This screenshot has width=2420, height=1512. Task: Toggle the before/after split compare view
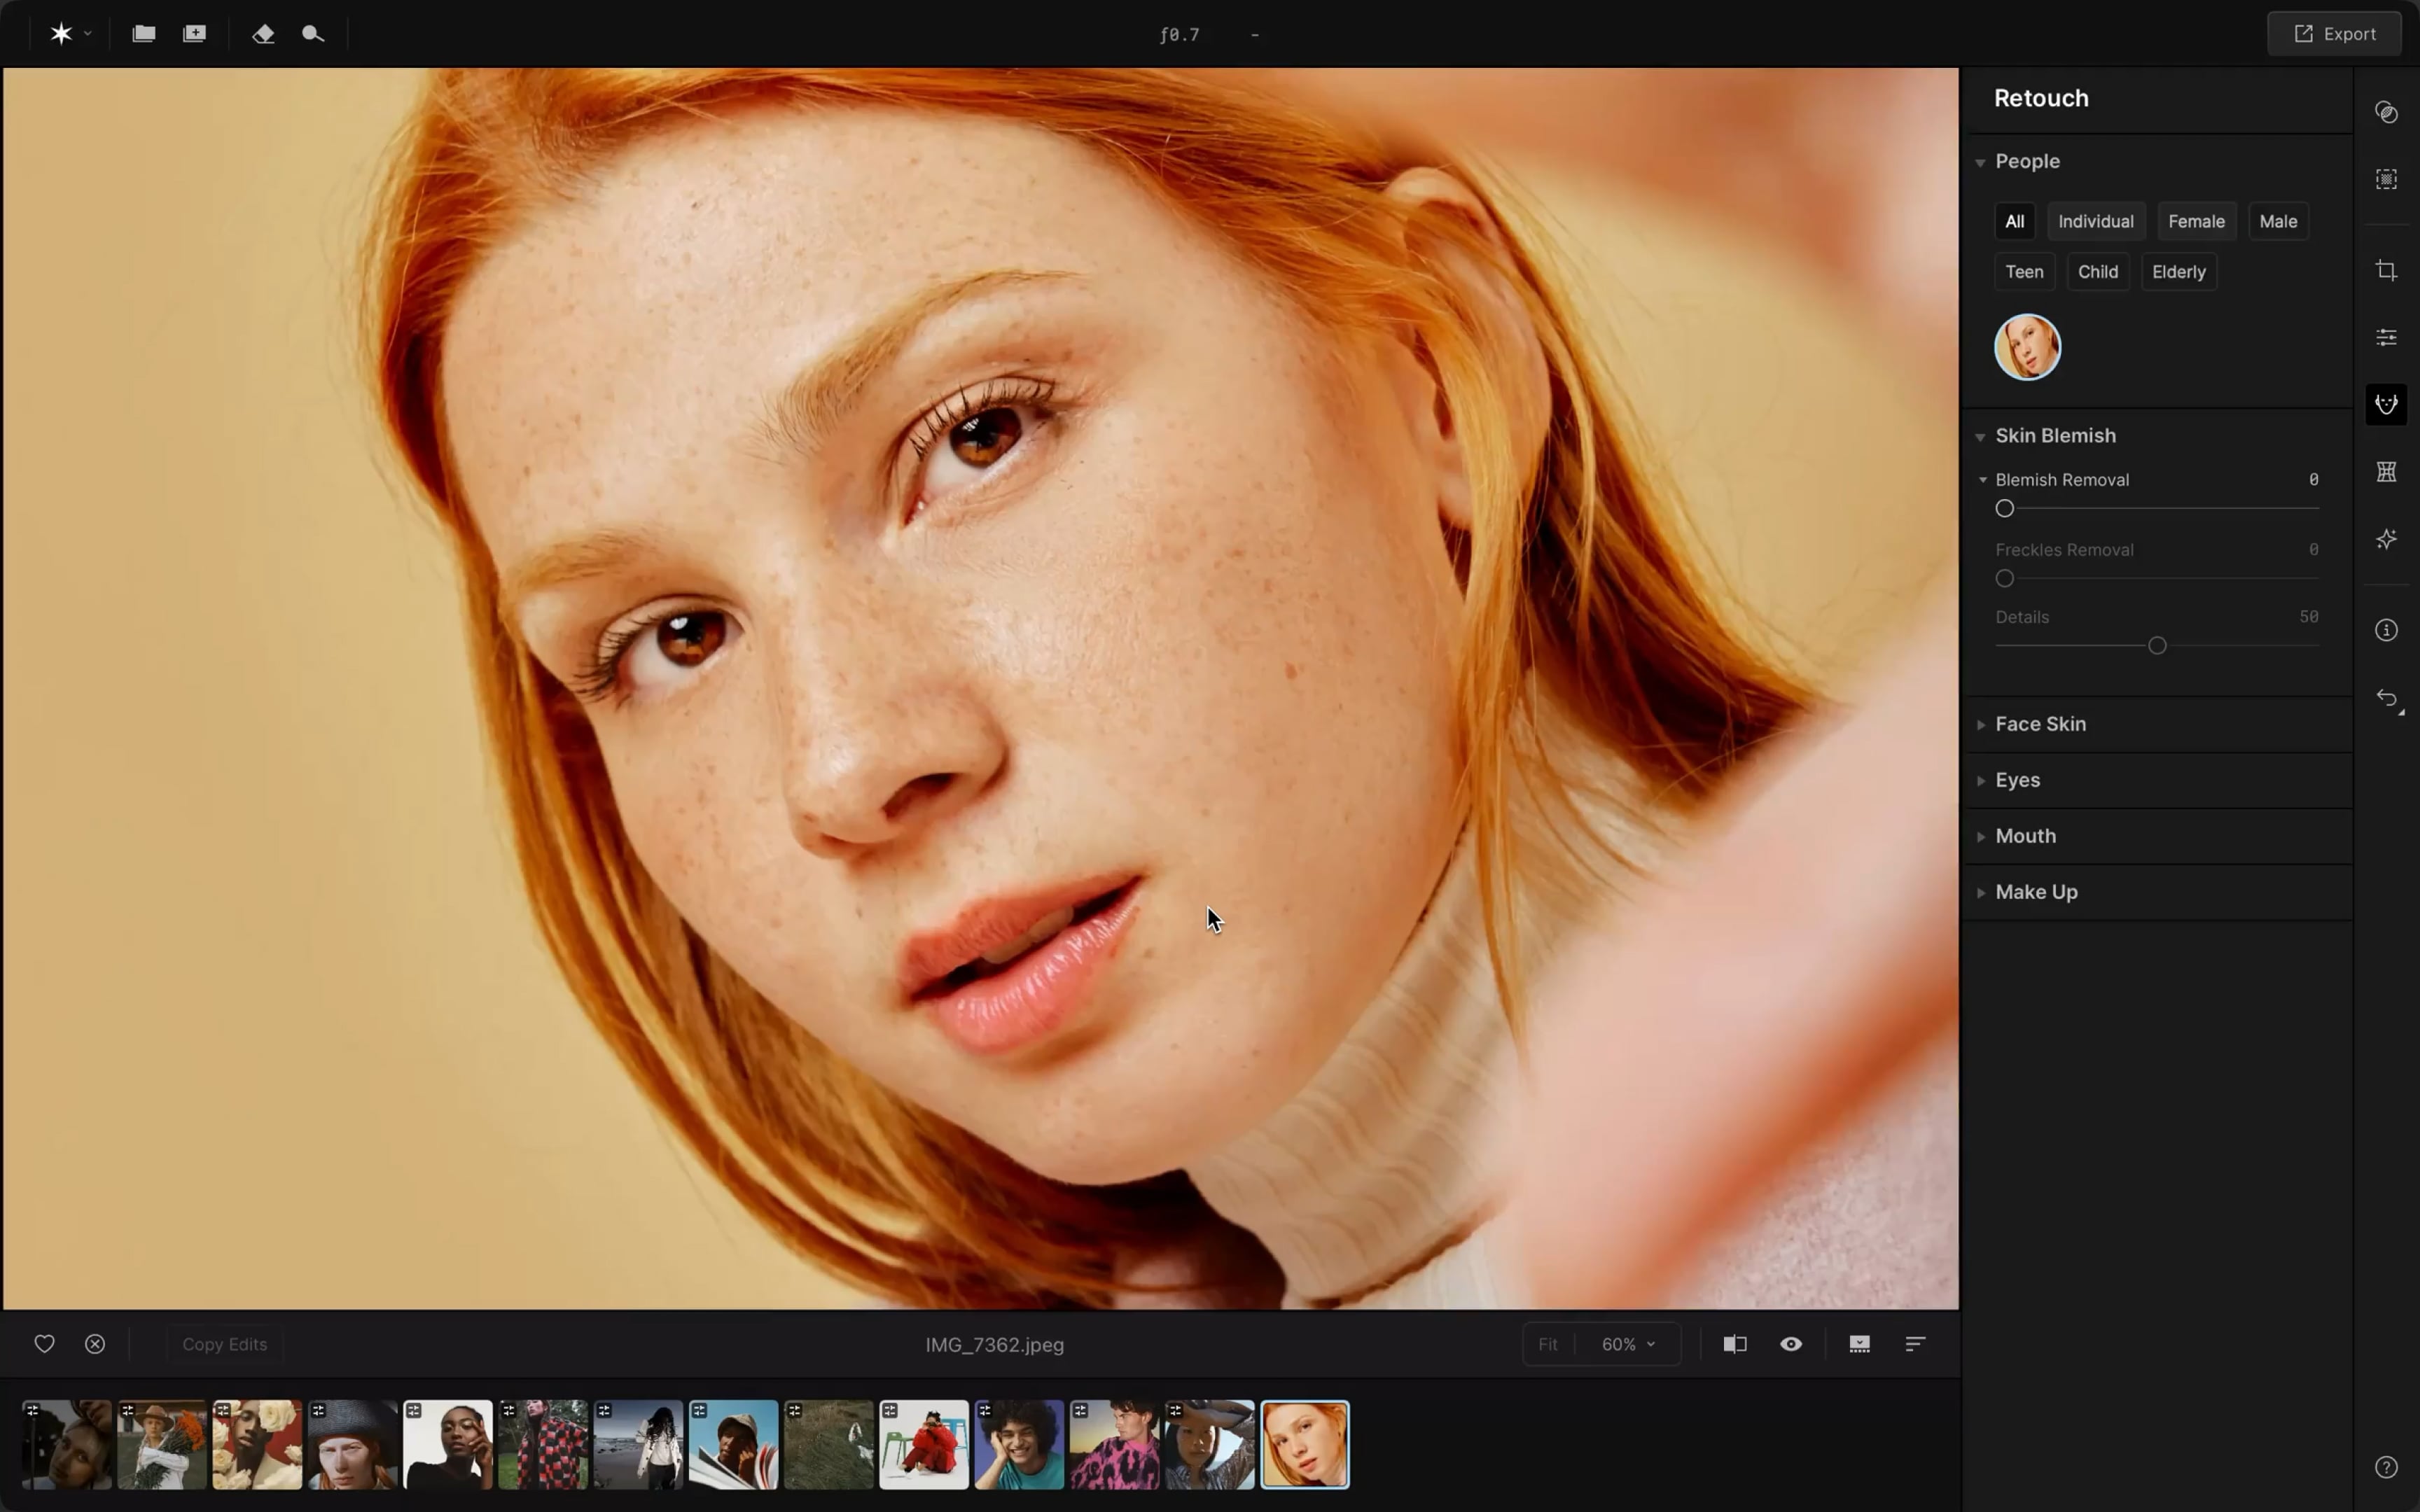(1735, 1344)
